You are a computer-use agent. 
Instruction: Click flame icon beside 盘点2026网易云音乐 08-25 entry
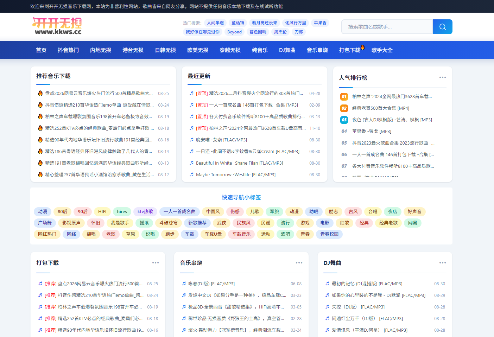pos(40,93)
